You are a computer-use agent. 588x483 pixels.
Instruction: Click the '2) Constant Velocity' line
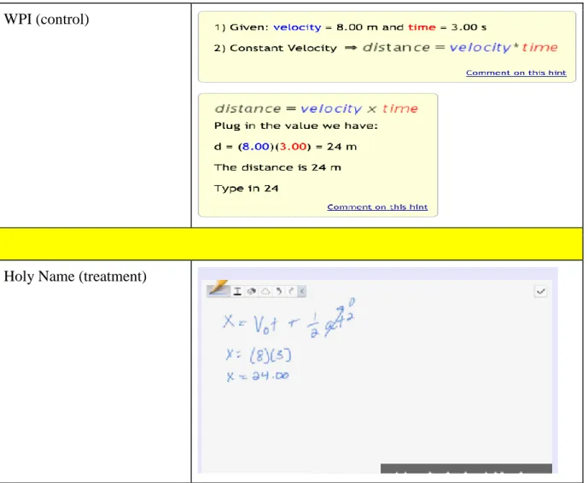tap(386, 48)
